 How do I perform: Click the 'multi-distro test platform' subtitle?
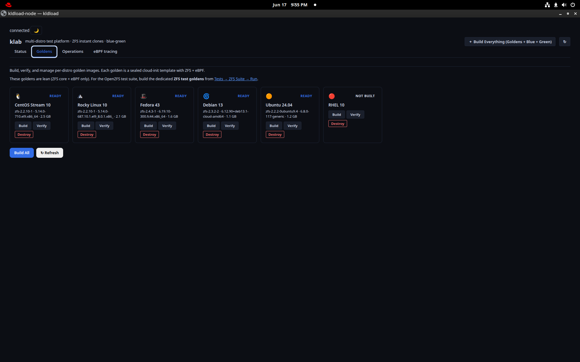(75, 41)
